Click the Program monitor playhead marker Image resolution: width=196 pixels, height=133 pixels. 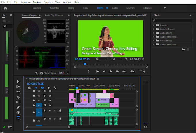[x=85, y=64]
